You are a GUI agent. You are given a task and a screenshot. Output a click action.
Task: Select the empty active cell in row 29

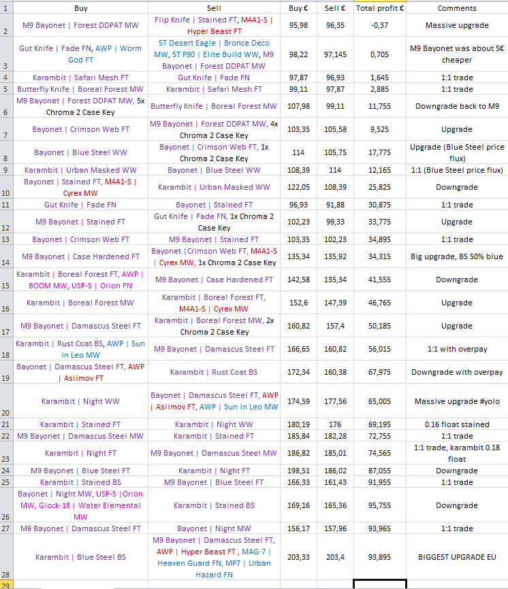tap(380, 584)
